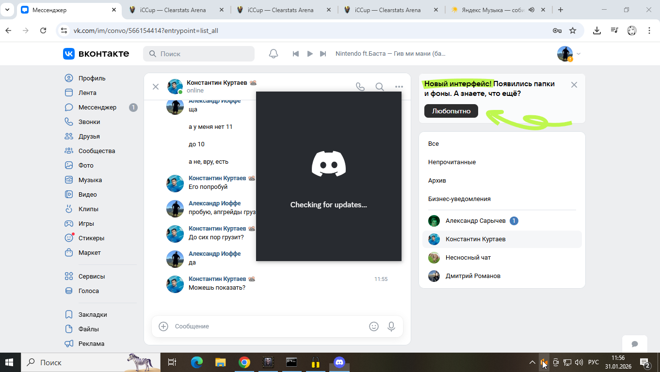Close the open conversation with X
The image size is (660, 372).
point(156,87)
